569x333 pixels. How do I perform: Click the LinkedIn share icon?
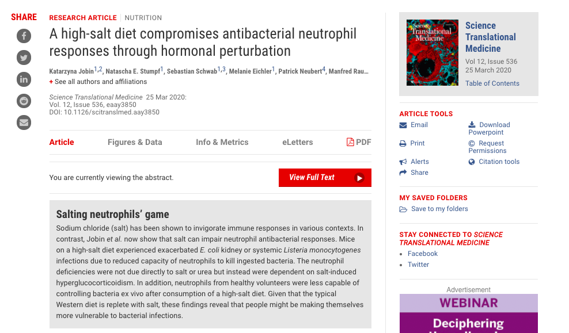click(24, 79)
